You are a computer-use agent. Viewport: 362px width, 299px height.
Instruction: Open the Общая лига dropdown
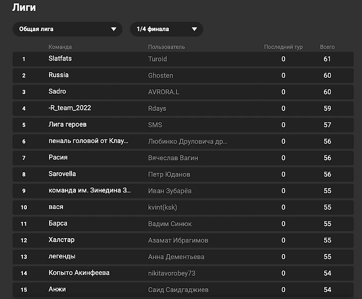tap(67, 29)
